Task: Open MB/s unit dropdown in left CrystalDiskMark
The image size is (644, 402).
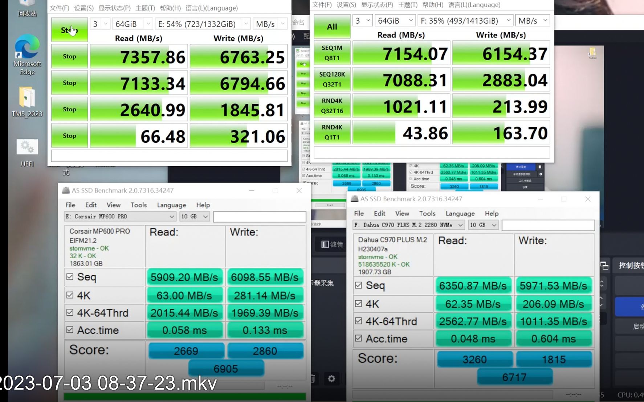Action: [270, 24]
